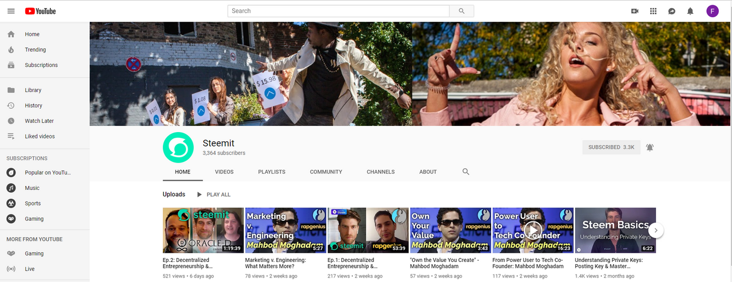732x282 pixels.
Task: Open Power User to Tech Co-Founder thumbnail
Action: coord(533,230)
